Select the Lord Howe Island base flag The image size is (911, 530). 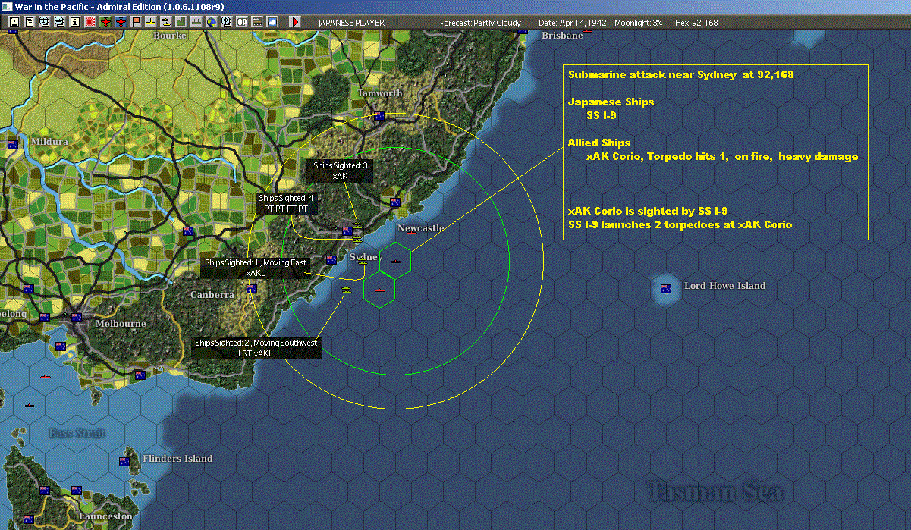pyautogui.click(x=666, y=288)
